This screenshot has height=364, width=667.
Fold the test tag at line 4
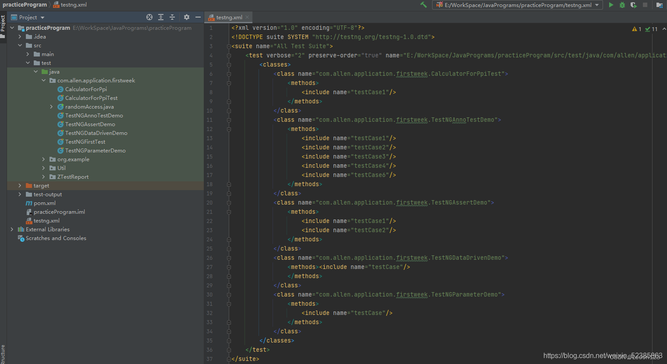[x=229, y=55]
